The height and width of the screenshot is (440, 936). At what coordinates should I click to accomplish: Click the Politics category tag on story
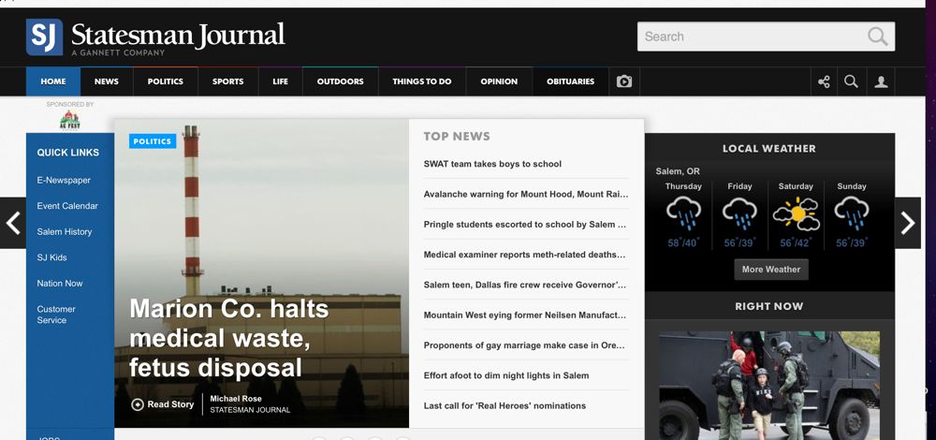152,141
